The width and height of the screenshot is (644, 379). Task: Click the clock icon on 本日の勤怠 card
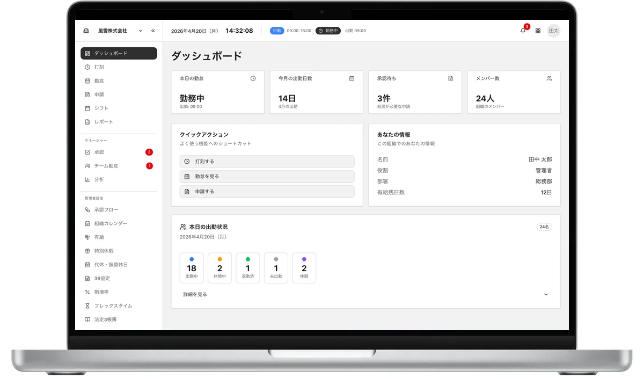pyautogui.click(x=253, y=78)
